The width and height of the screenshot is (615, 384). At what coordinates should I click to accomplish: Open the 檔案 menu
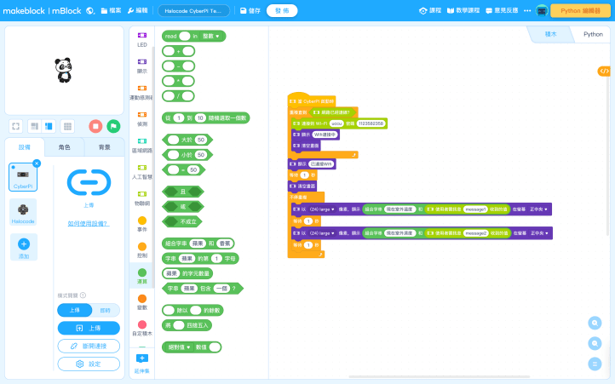point(110,10)
